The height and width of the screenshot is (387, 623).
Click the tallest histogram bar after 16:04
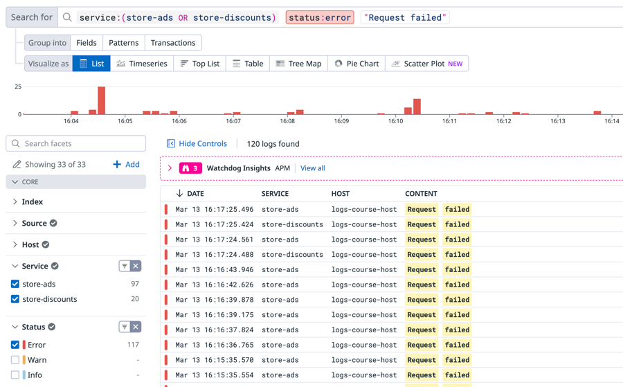pos(101,100)
